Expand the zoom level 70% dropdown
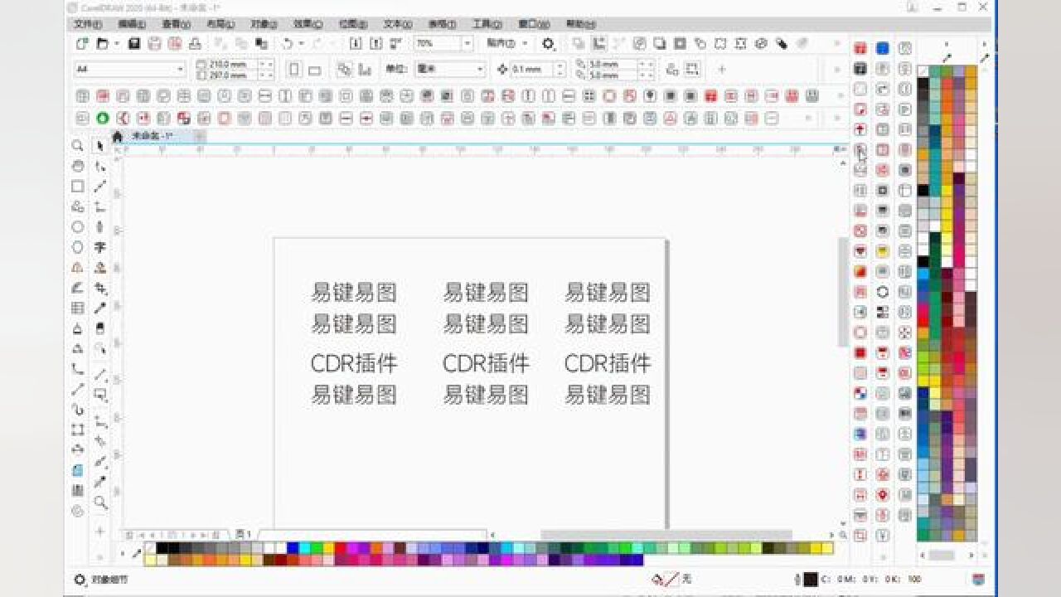 (x=468, y=43)
